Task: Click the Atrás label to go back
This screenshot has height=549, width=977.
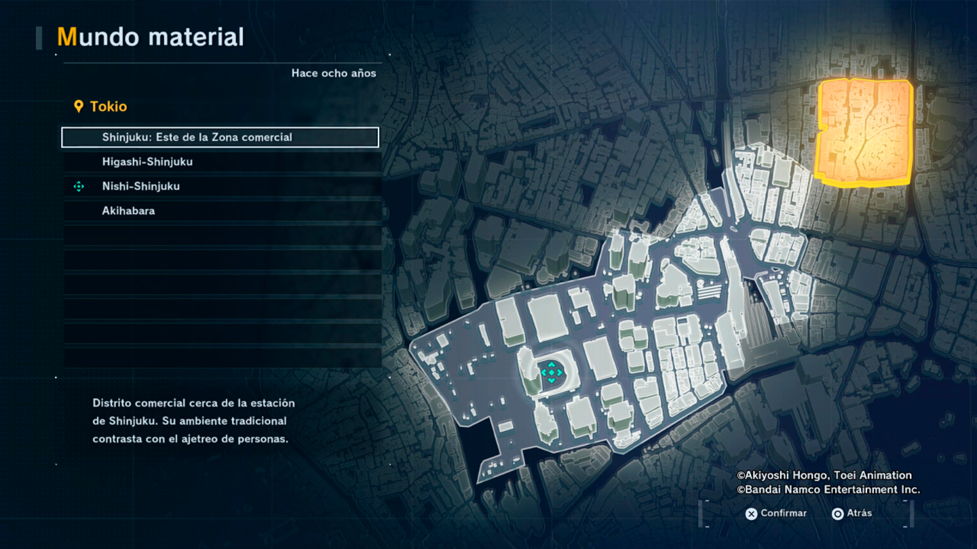Action: click(858, 513)
